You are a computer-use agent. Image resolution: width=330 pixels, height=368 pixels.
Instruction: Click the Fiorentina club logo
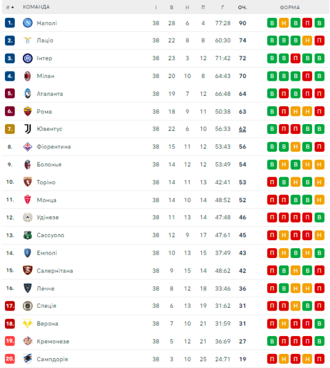pos(27,147)
